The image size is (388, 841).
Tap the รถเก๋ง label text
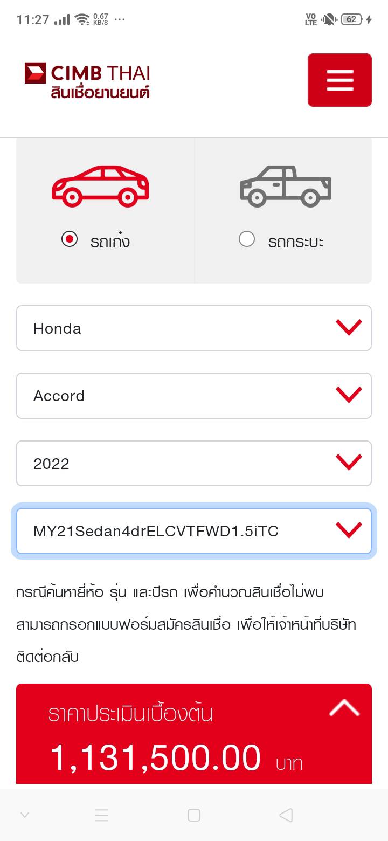pos(110,242)
